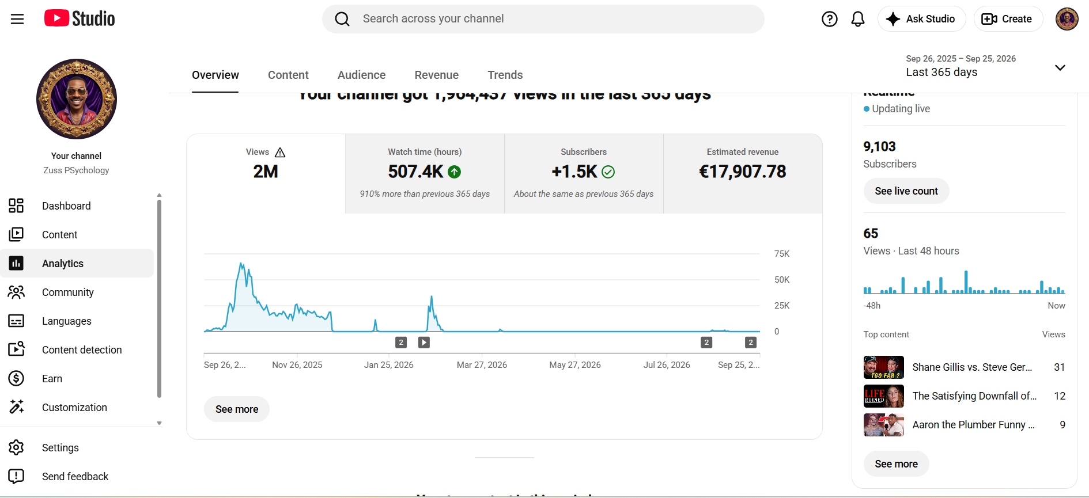This screenshot has height=498, width=1089.
Task: Open the help question mark icon
Action: 829,19
